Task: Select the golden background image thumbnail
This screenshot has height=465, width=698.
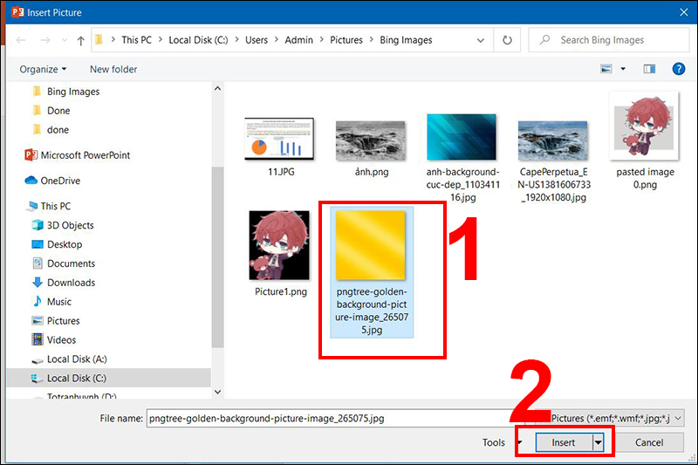Action: (x=373, y=245)
